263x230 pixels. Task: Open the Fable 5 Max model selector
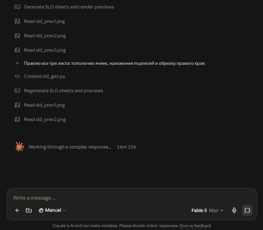[207, 210]
